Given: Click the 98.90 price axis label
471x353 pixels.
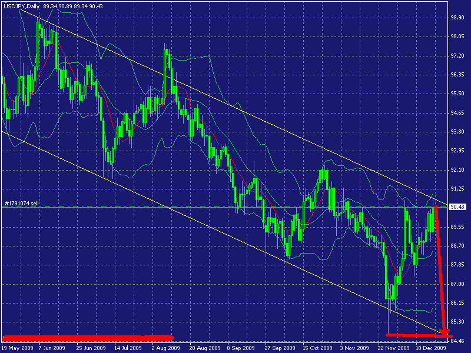Looking at the screenshot, I should (x=457, y=18).
